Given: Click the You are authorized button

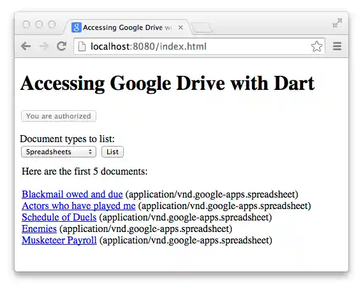Looking at the screenshot, I should (59, 116).
